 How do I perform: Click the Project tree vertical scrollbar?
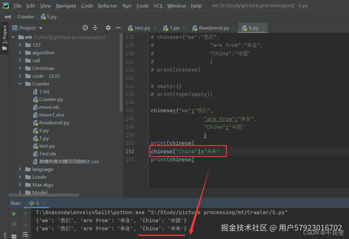[x=121, y=72]
